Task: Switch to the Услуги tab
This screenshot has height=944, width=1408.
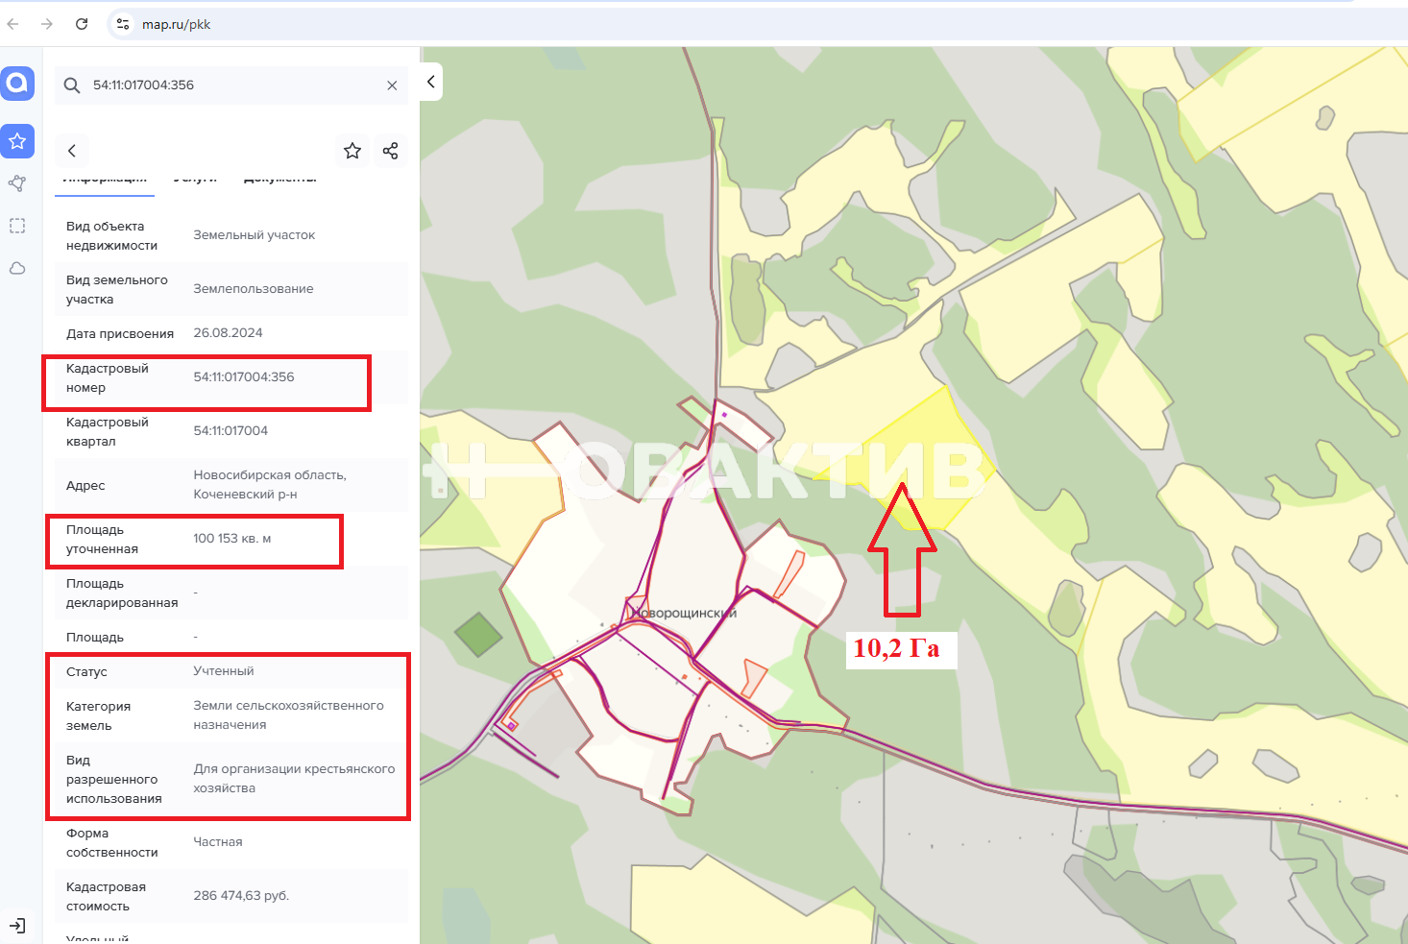Action: (195, 180)
